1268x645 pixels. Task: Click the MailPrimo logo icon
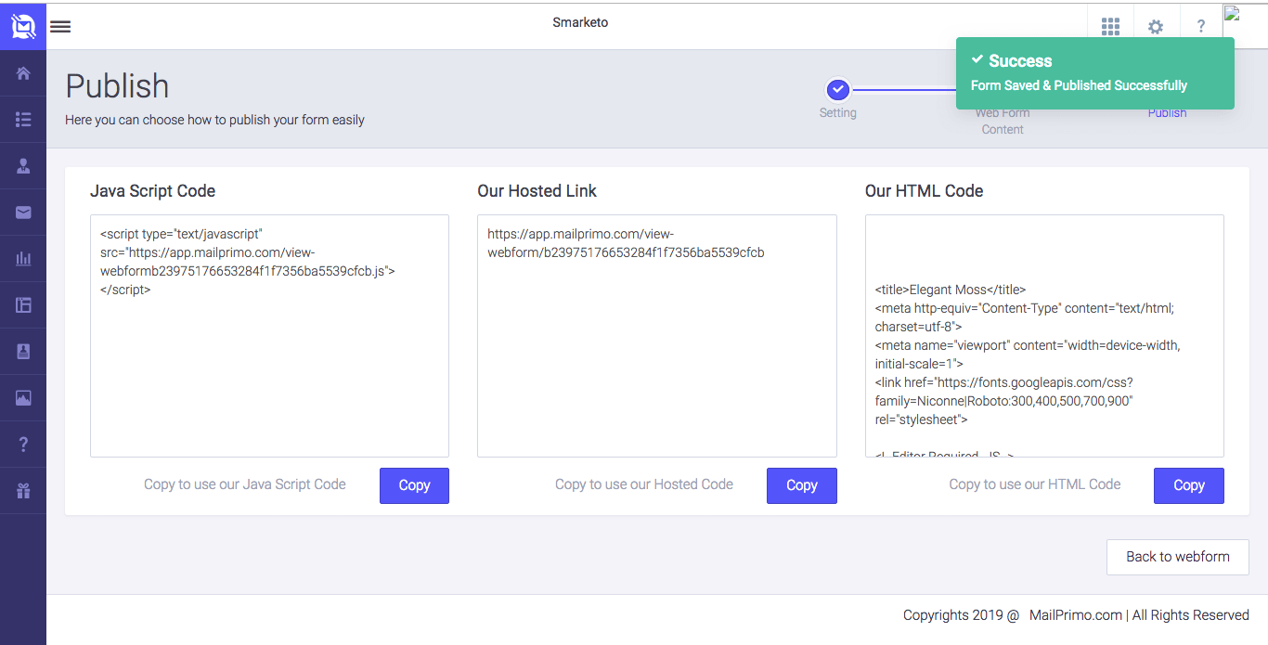coord(23,26)
